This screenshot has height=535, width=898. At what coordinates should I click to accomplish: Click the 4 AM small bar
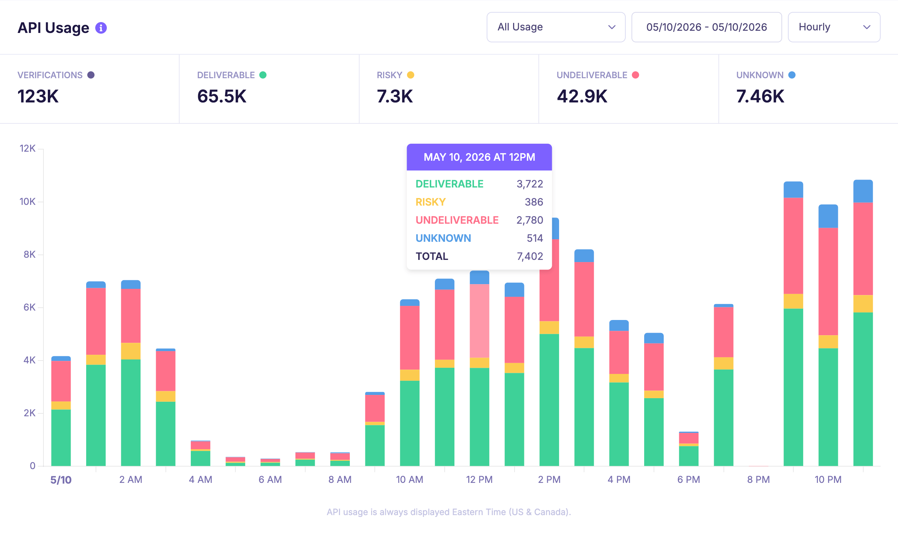(201, 453)
